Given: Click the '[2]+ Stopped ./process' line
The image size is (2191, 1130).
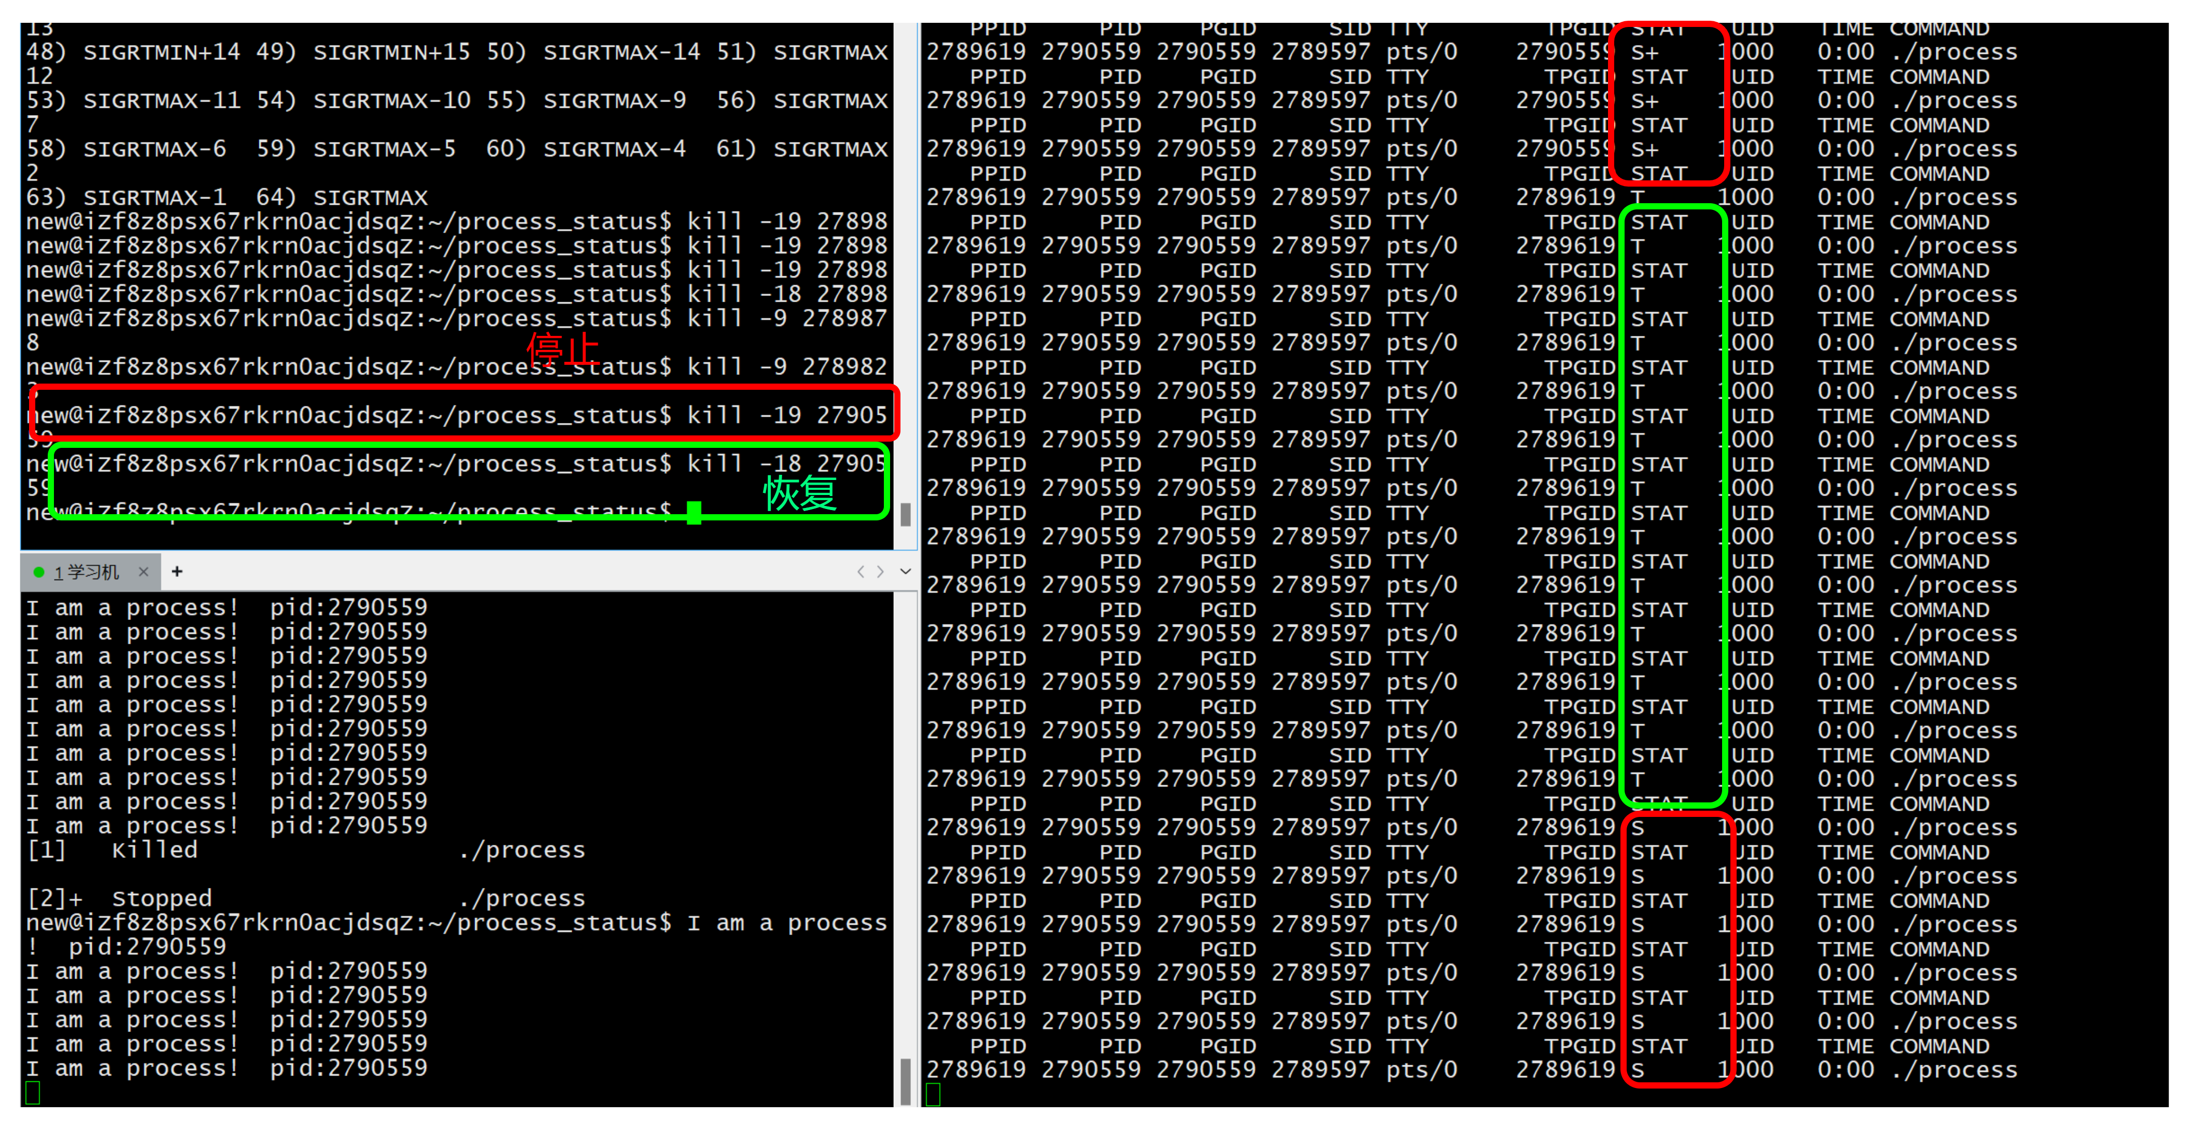Looking at the screenshot, I should (x=306, y=898).
